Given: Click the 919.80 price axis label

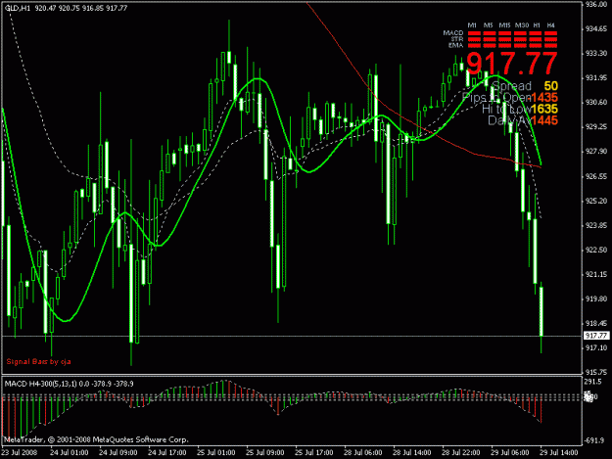Looking at the screenshot, I should point(596,298).
